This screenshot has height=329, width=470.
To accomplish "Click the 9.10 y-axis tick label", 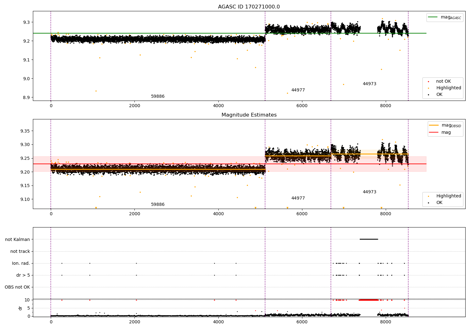I will tap(25, 199).
